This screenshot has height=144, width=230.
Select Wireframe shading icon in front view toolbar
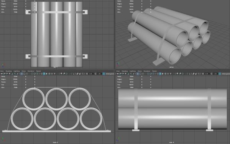[x=41, y=74]
